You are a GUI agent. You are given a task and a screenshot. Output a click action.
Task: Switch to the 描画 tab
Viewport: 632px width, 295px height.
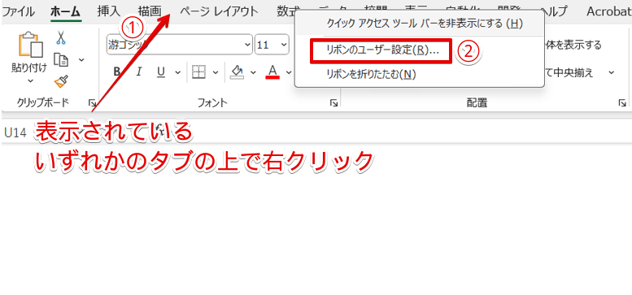(149, 11)
